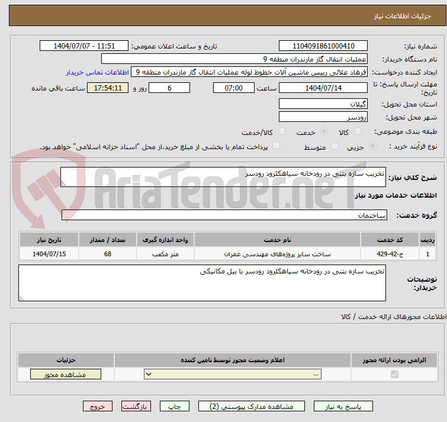Image resolution: width=447 pixels, height=422 pixels.
Task: Click the چاپ print button
Action: [175, 406]
